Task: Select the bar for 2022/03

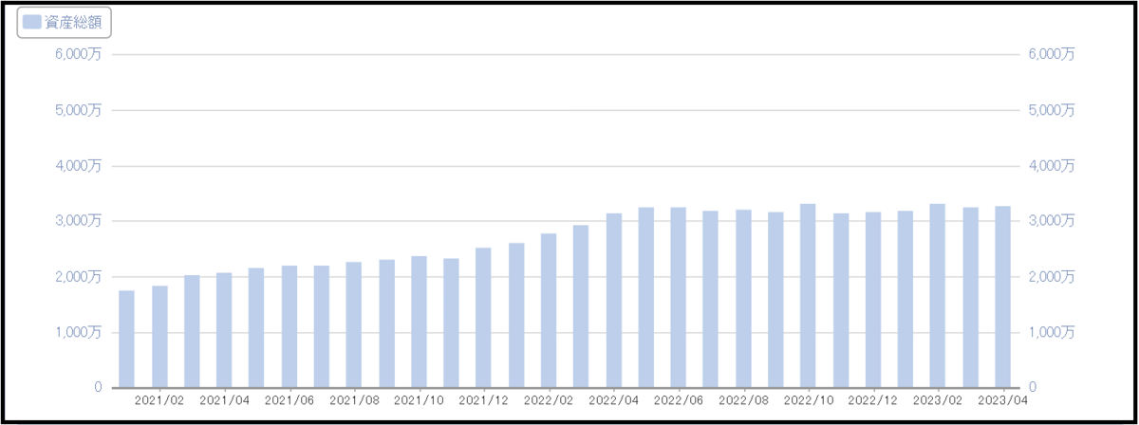Action: tap(581, 306)
